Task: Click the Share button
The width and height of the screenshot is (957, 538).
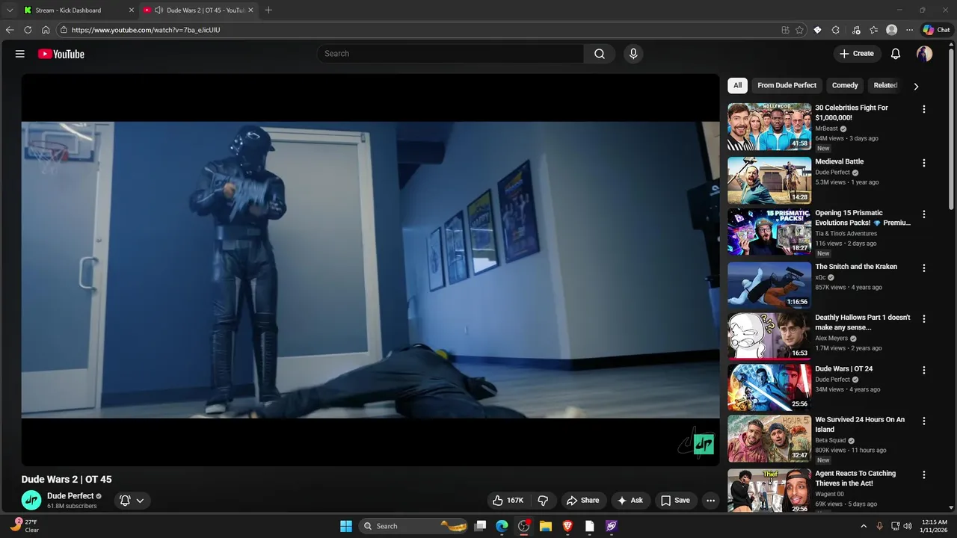Action: coord(582,501)
